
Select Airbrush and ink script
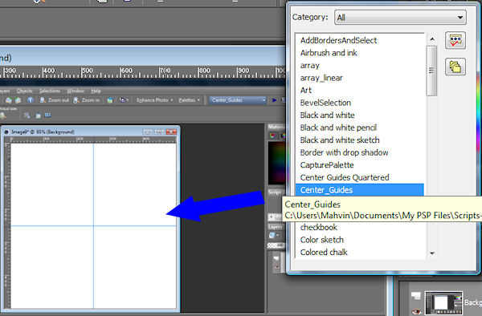[x=329, y=53]
